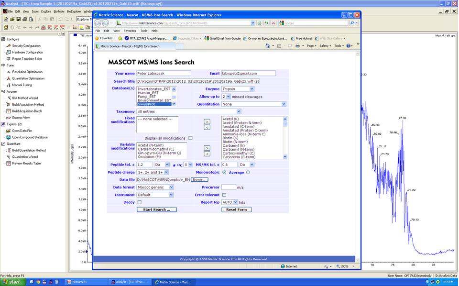Open print preview in Analyst toolbar
Screen dimensions: 459x286
tap(31, 19)
